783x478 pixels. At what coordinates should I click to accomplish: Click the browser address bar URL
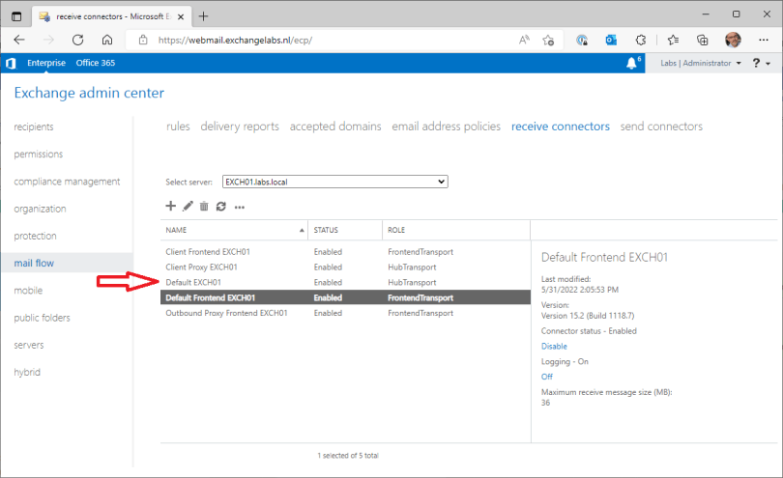coord(290,40)
